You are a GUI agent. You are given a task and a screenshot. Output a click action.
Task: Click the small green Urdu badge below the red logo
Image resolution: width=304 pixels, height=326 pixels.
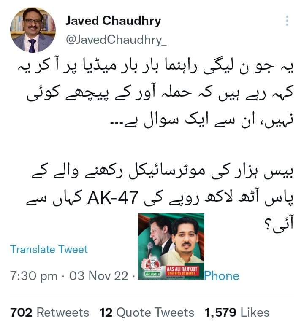152,274
